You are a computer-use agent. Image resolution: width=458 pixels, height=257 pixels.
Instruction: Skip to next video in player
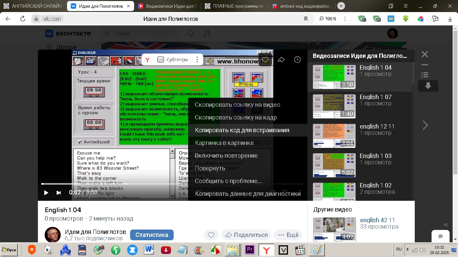[x=59, y=192]
